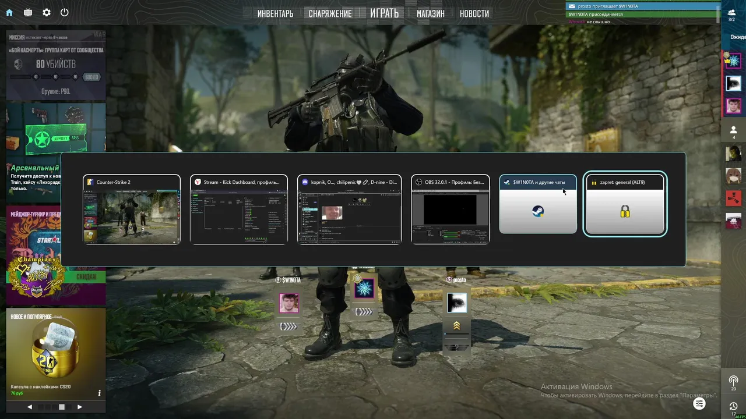Click the Discord icon in switcher title
This screenshot has width=746, height=419.
coord(305,182)
